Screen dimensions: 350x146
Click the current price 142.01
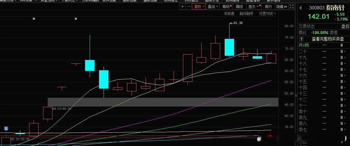pyautogui.click(x=319, y=17)
